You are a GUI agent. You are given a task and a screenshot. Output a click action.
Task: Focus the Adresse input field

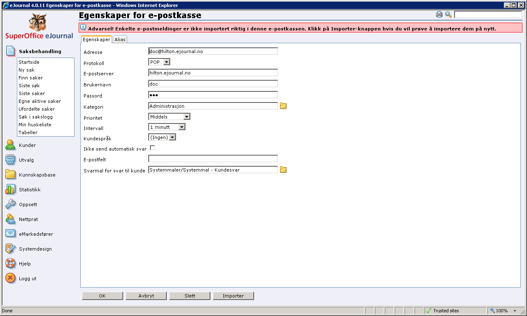213,51
